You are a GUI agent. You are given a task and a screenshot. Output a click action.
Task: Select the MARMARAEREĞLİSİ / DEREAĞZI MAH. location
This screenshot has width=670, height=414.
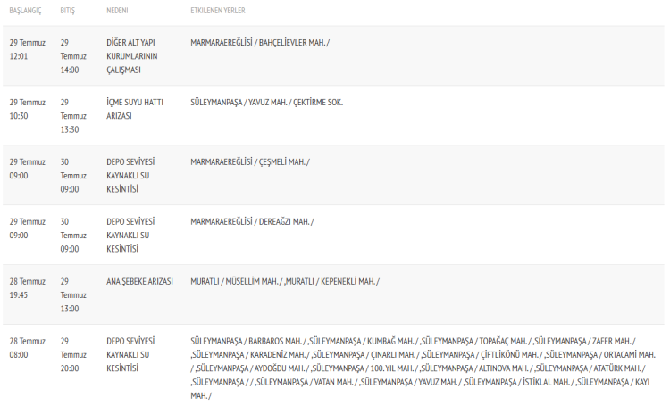coord(252,222)
